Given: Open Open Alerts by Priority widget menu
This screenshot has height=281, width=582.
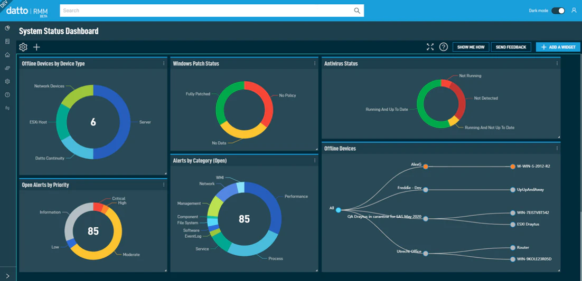Looking at the screenshot, I should (x=164, y=185).
